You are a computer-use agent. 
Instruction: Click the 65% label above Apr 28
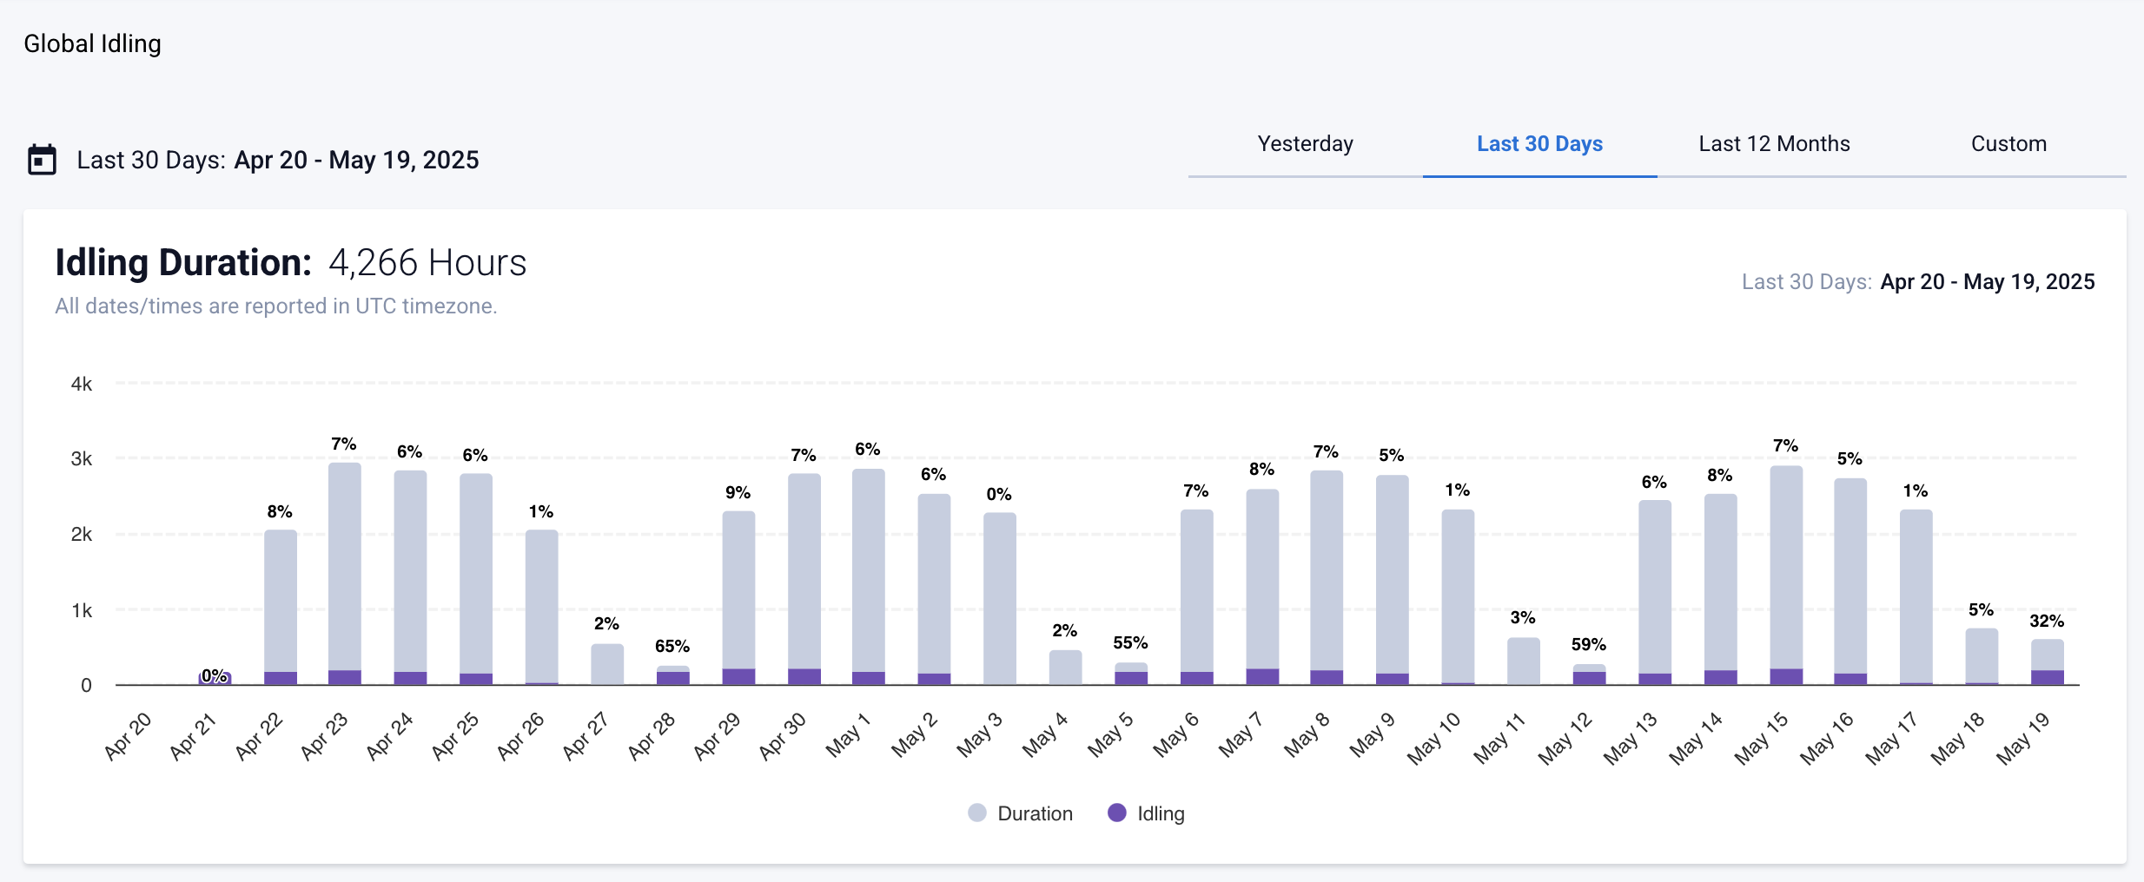coord(672,647)
